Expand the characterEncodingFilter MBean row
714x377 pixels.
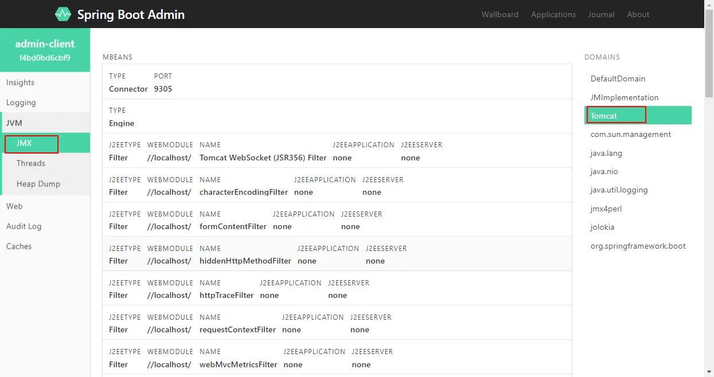[337, 185]
